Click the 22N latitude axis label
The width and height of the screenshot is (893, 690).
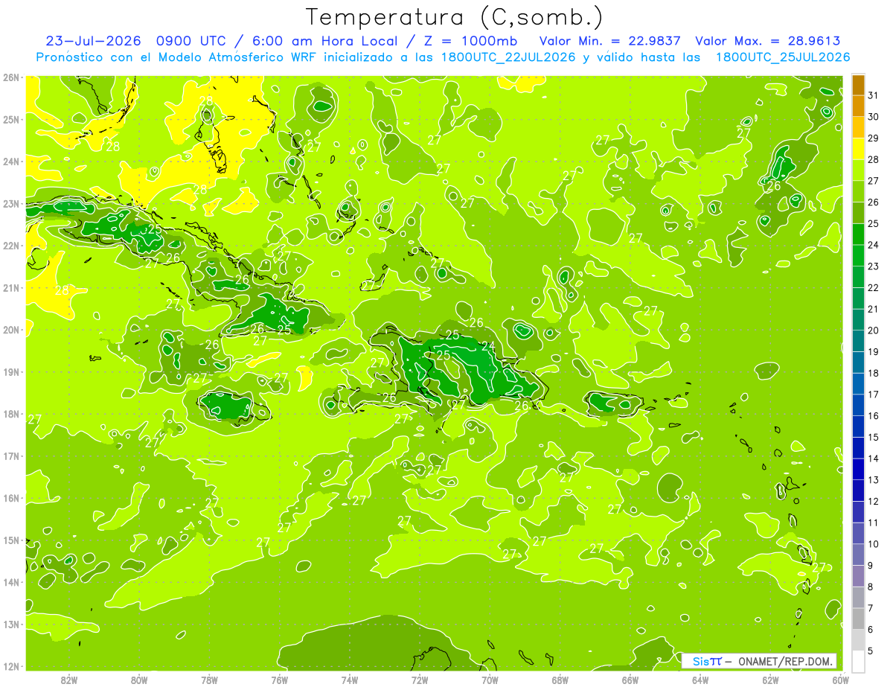point(10,246)
